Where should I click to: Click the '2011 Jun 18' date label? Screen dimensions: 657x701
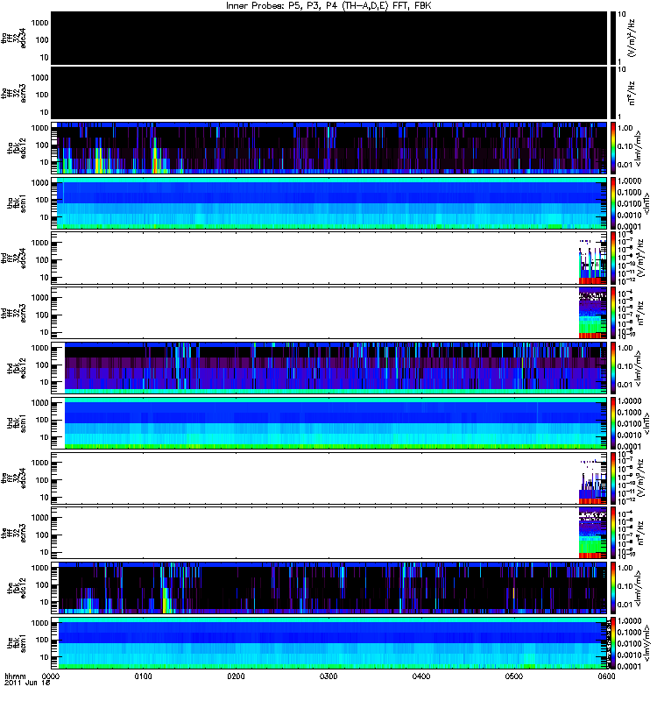pos(27,683)
